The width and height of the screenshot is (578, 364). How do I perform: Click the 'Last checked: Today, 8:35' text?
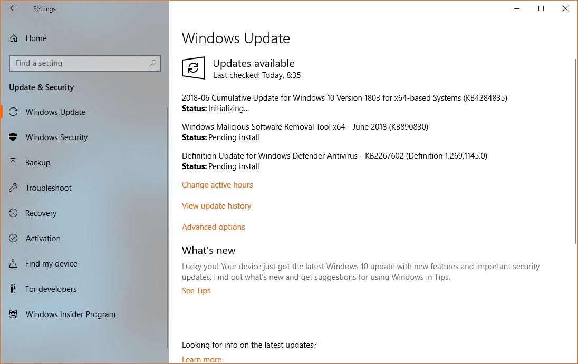point(257,75)
